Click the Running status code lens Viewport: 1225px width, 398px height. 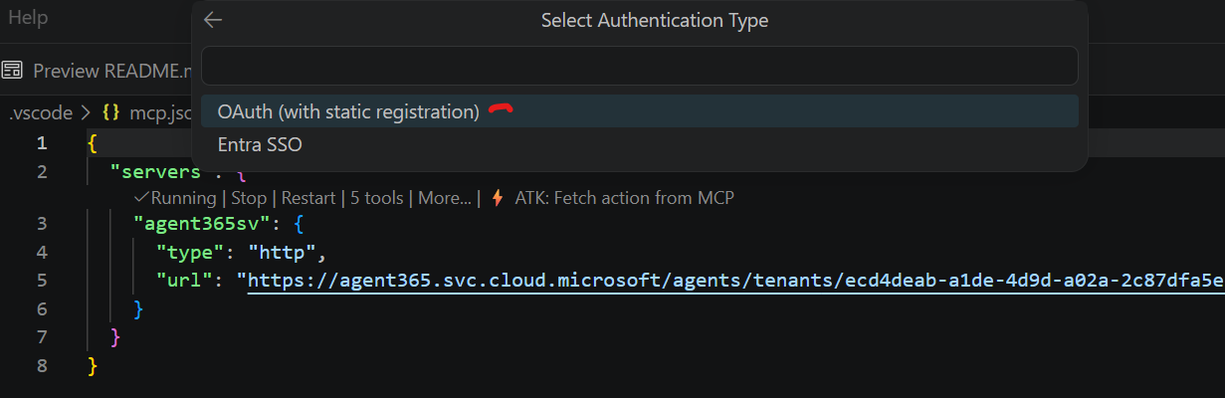pos(183,198)
